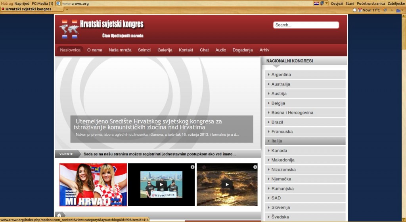The height and width of the screenshot is (222, 406).
Task: Click the site logo with world map
Action: [69, 29]
